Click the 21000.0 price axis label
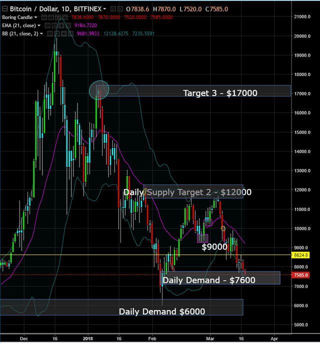The height and width of the screenshot is (343, 320). tap(302, 16)
